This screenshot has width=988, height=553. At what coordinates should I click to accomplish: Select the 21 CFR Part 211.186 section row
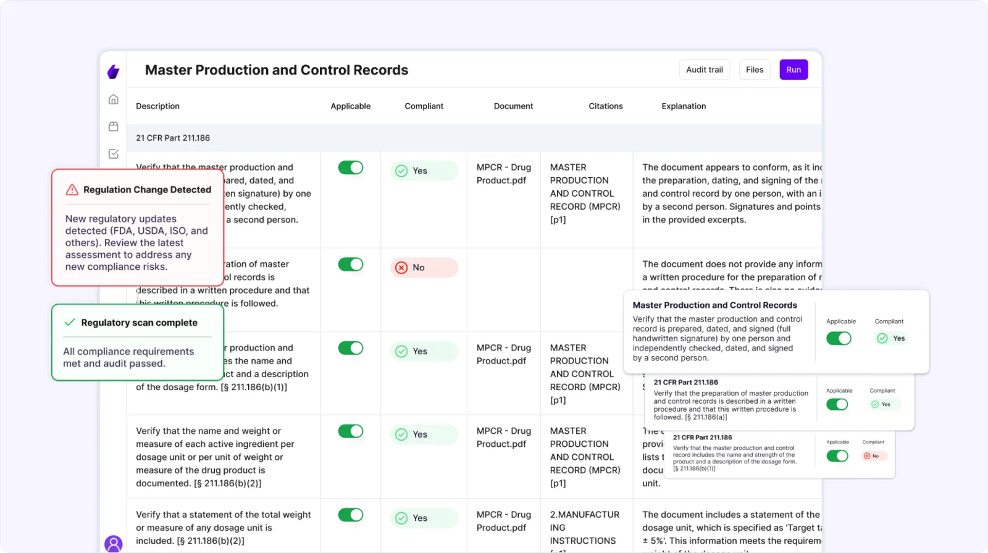[474, 138]
